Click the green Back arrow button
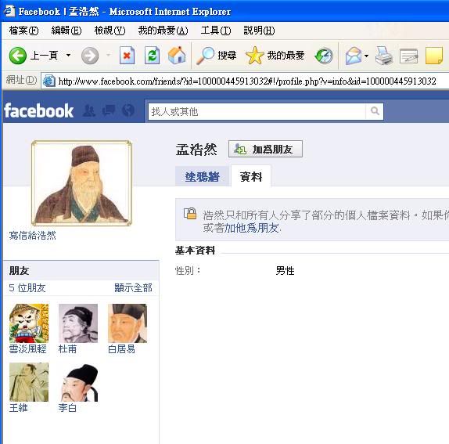Viewport: 449px width, 444px height. (x=18, y=56)
